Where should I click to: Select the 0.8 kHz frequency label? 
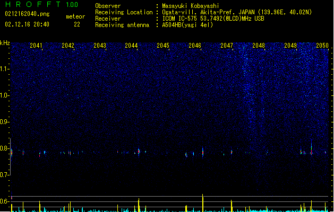[5, 148]
